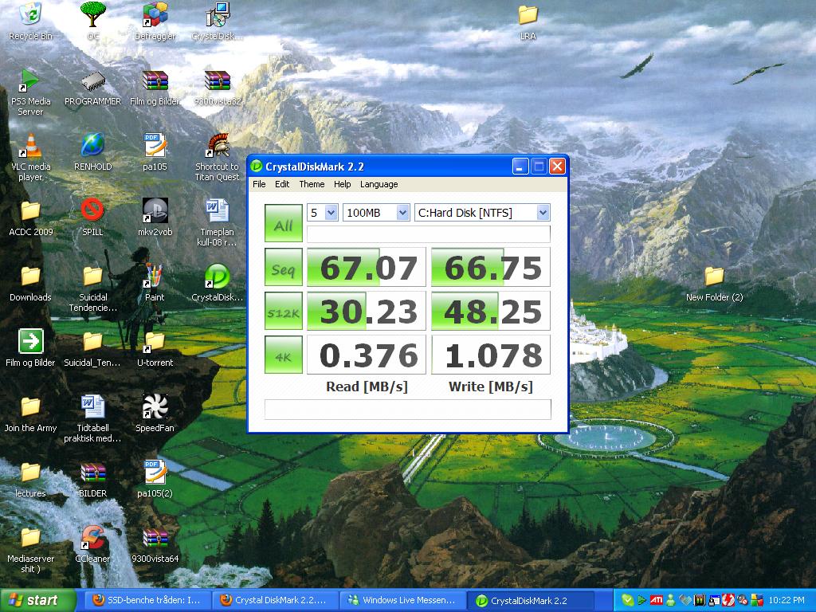Viewport: 816px width, 612px height.
Task: Open the Edit menu in CrystalDiskMark
Action: click(282, 184)
